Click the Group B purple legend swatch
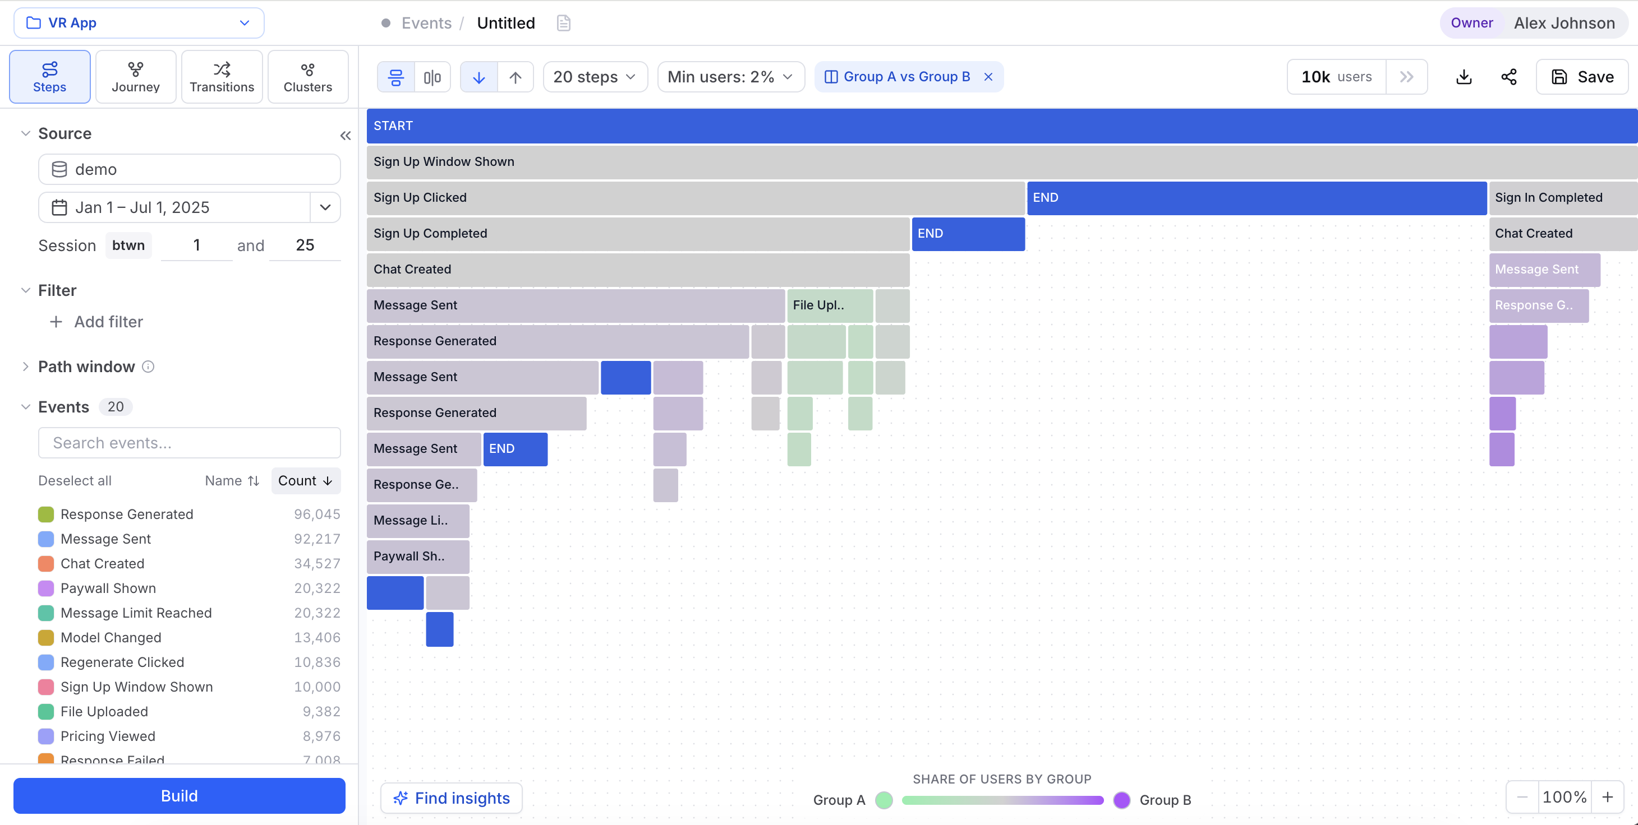The height and width of the screenshot is (825, 1638). tap(1122, 800)
